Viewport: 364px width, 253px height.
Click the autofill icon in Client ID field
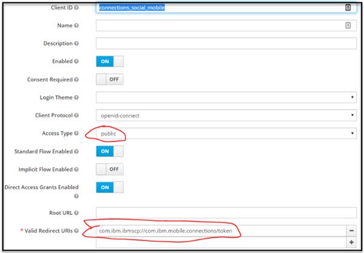[x=348, y=8]
